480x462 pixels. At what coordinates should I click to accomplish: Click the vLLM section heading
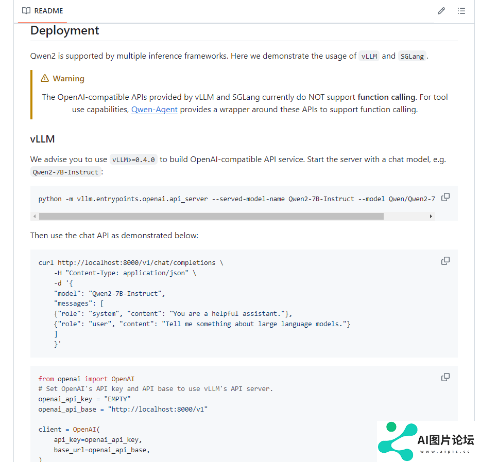pyautogui.click(x=43, y=139)
